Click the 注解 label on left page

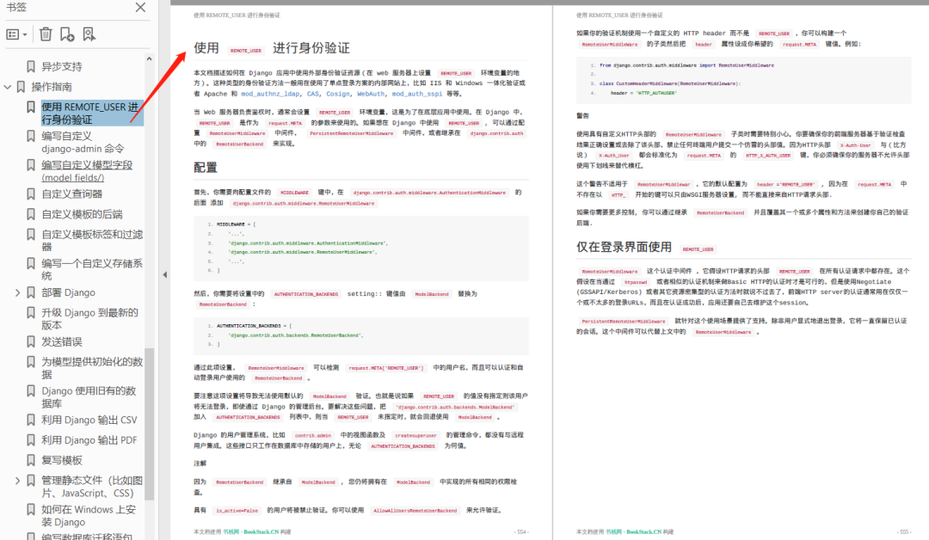tap(200, 463)
